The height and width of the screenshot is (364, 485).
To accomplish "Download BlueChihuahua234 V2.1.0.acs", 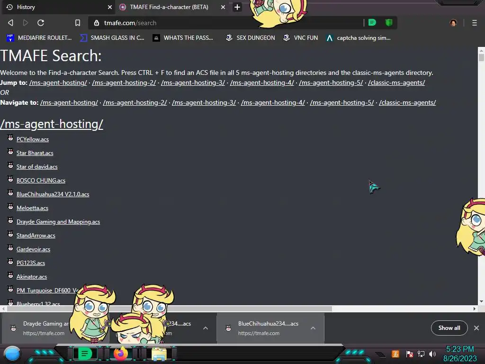I will 53,194.
